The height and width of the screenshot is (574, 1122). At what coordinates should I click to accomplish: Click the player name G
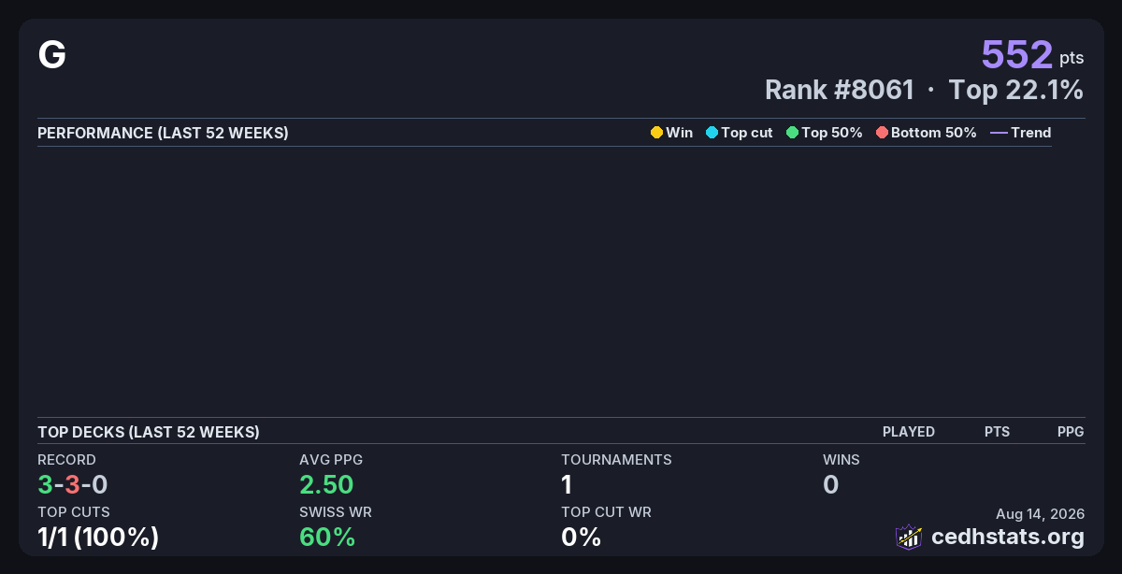click(x=51, y=56)
